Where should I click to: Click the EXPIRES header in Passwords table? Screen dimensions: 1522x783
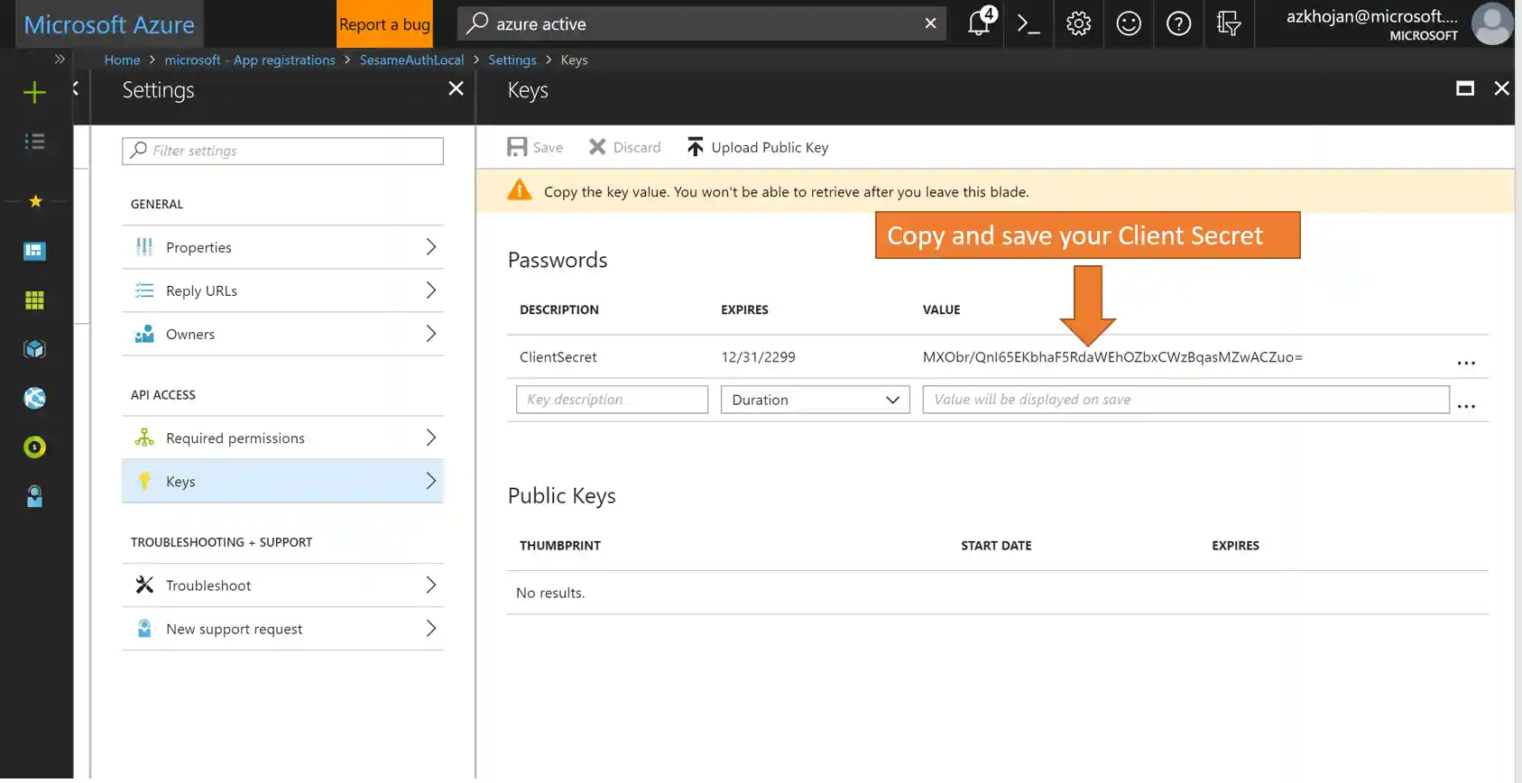coord(744,309)
